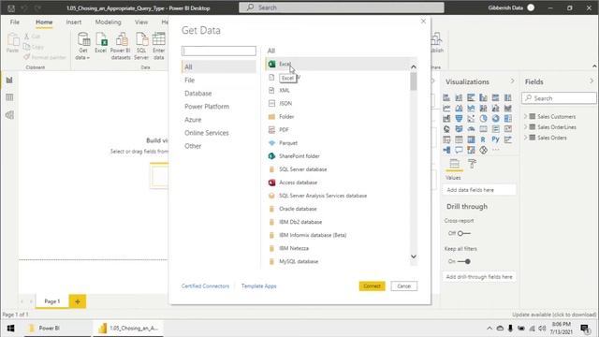This screenshot has width=599, height=337.
Task: Select the Donut chart visual
Action: click(x=495, y=119)
